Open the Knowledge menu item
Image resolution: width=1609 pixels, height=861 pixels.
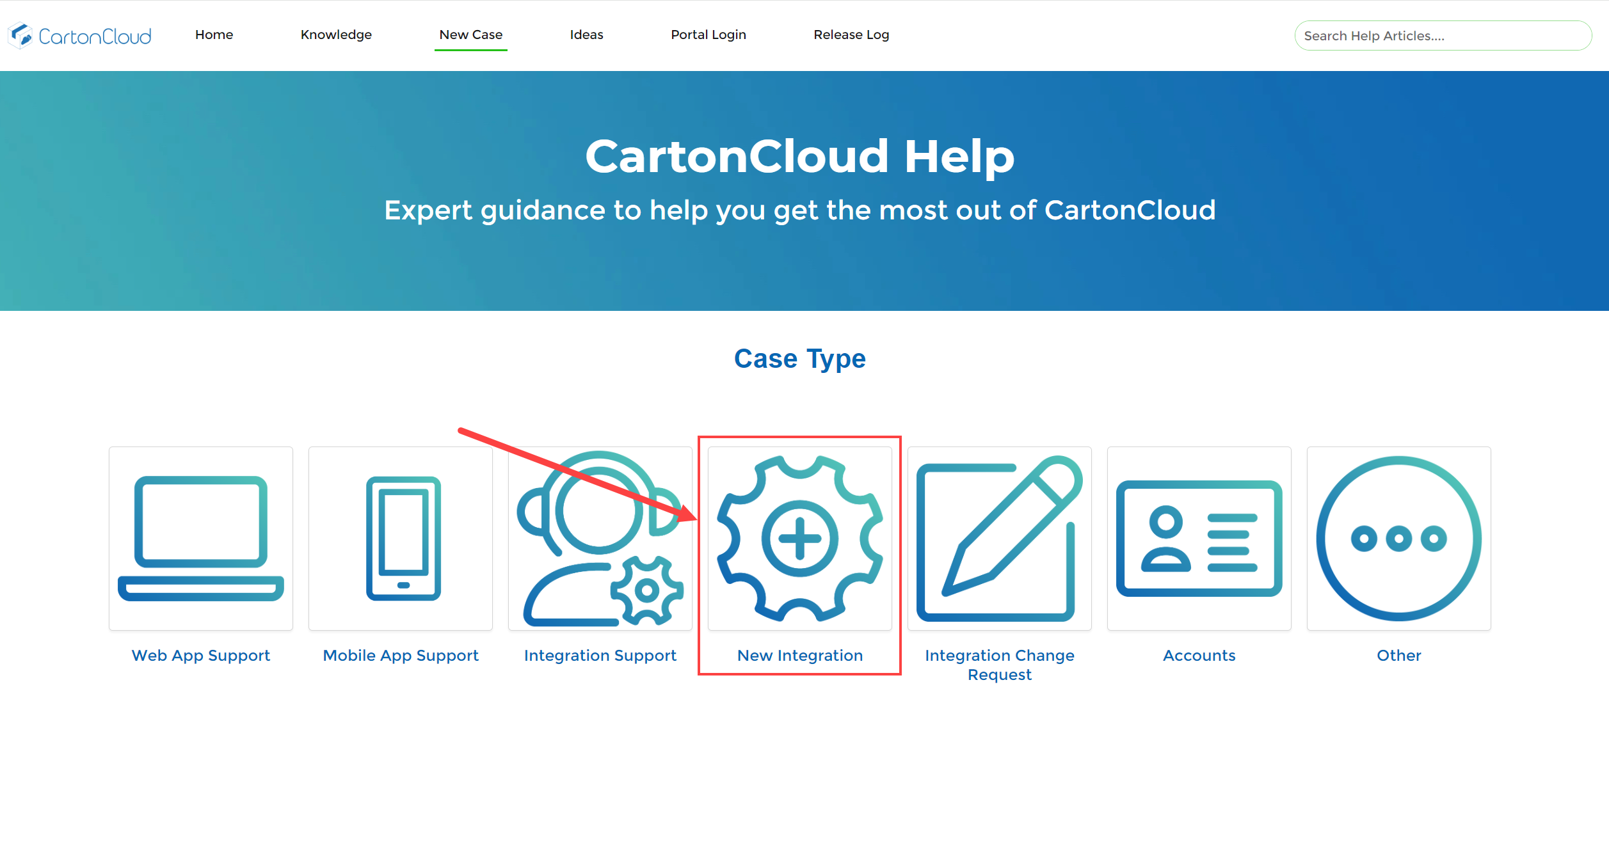click(x=336, y=35)
